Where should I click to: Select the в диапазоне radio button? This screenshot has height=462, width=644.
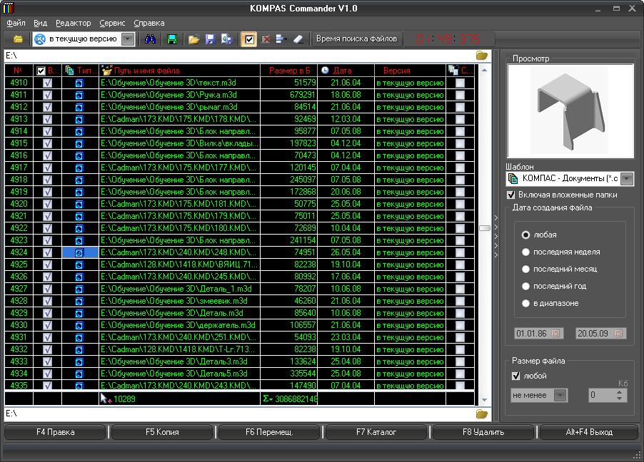click(525, 304)
